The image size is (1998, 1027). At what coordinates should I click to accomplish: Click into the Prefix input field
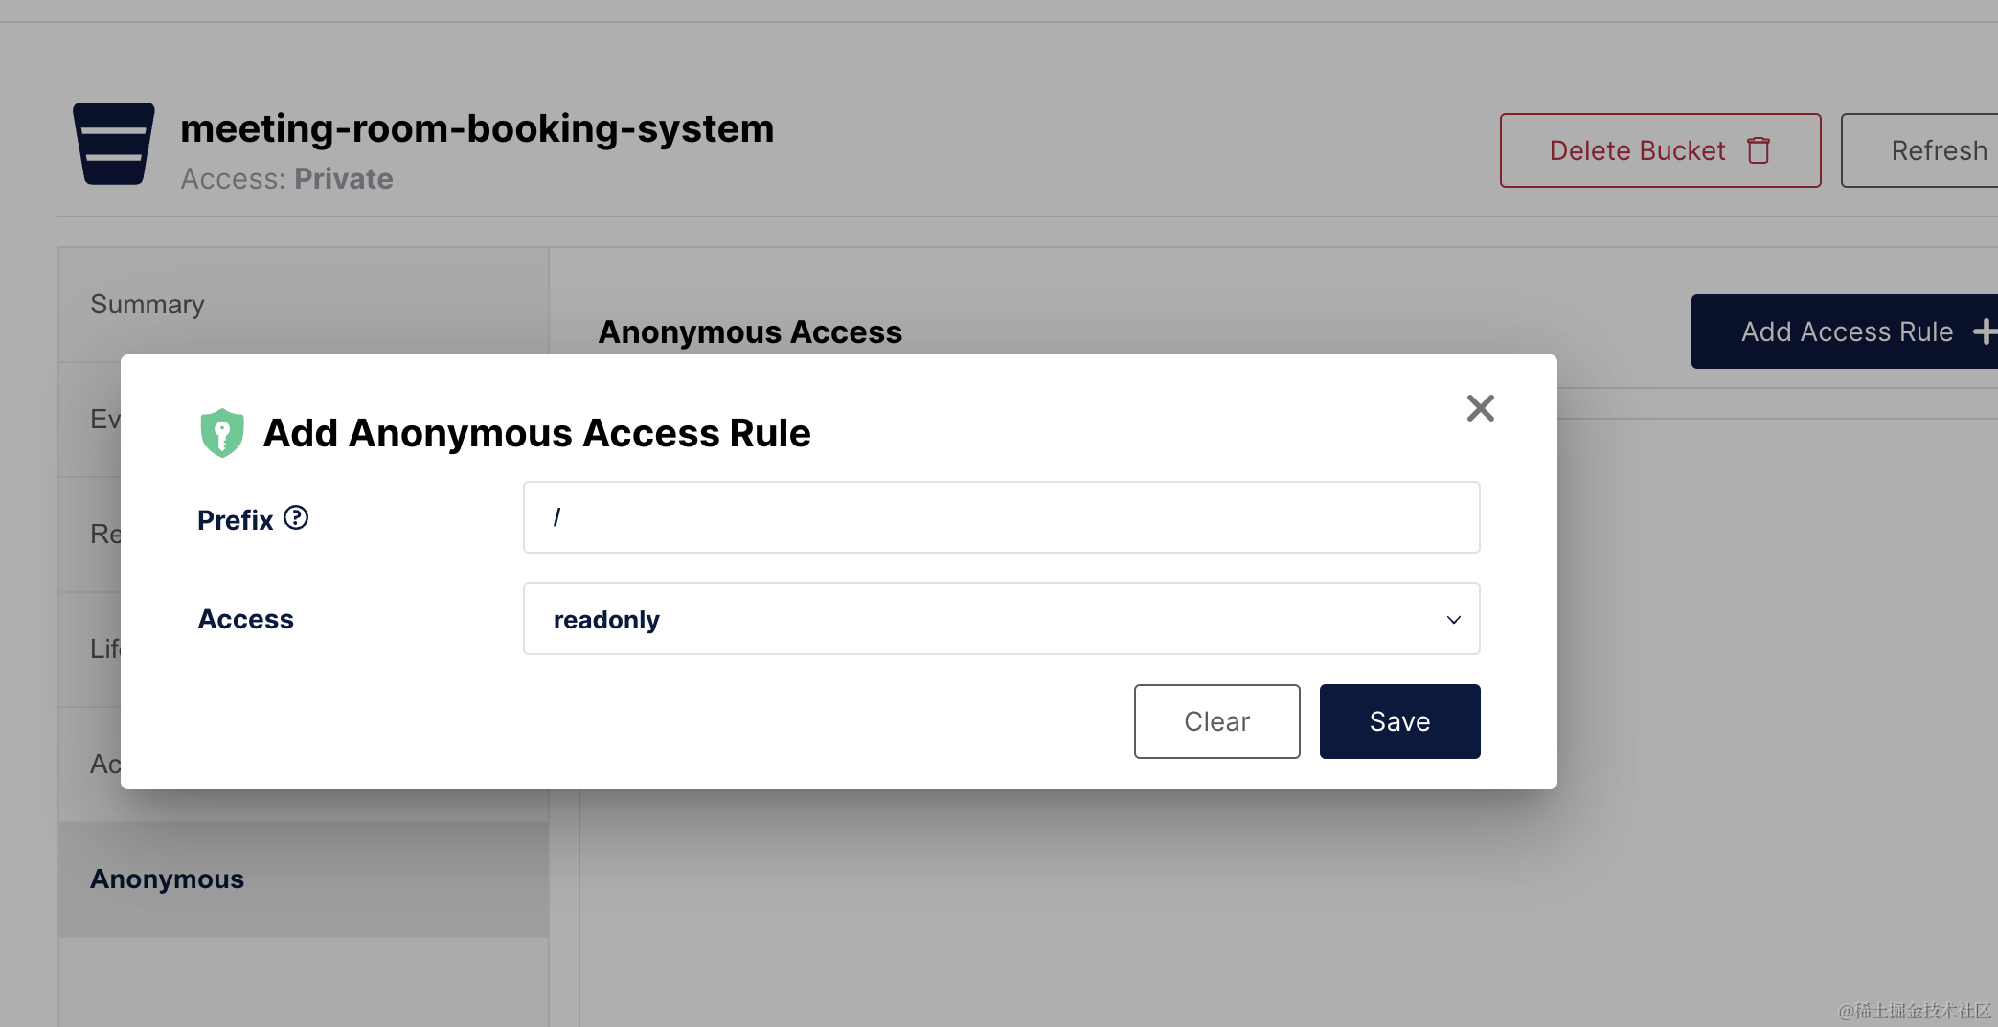coord(1000,517)
